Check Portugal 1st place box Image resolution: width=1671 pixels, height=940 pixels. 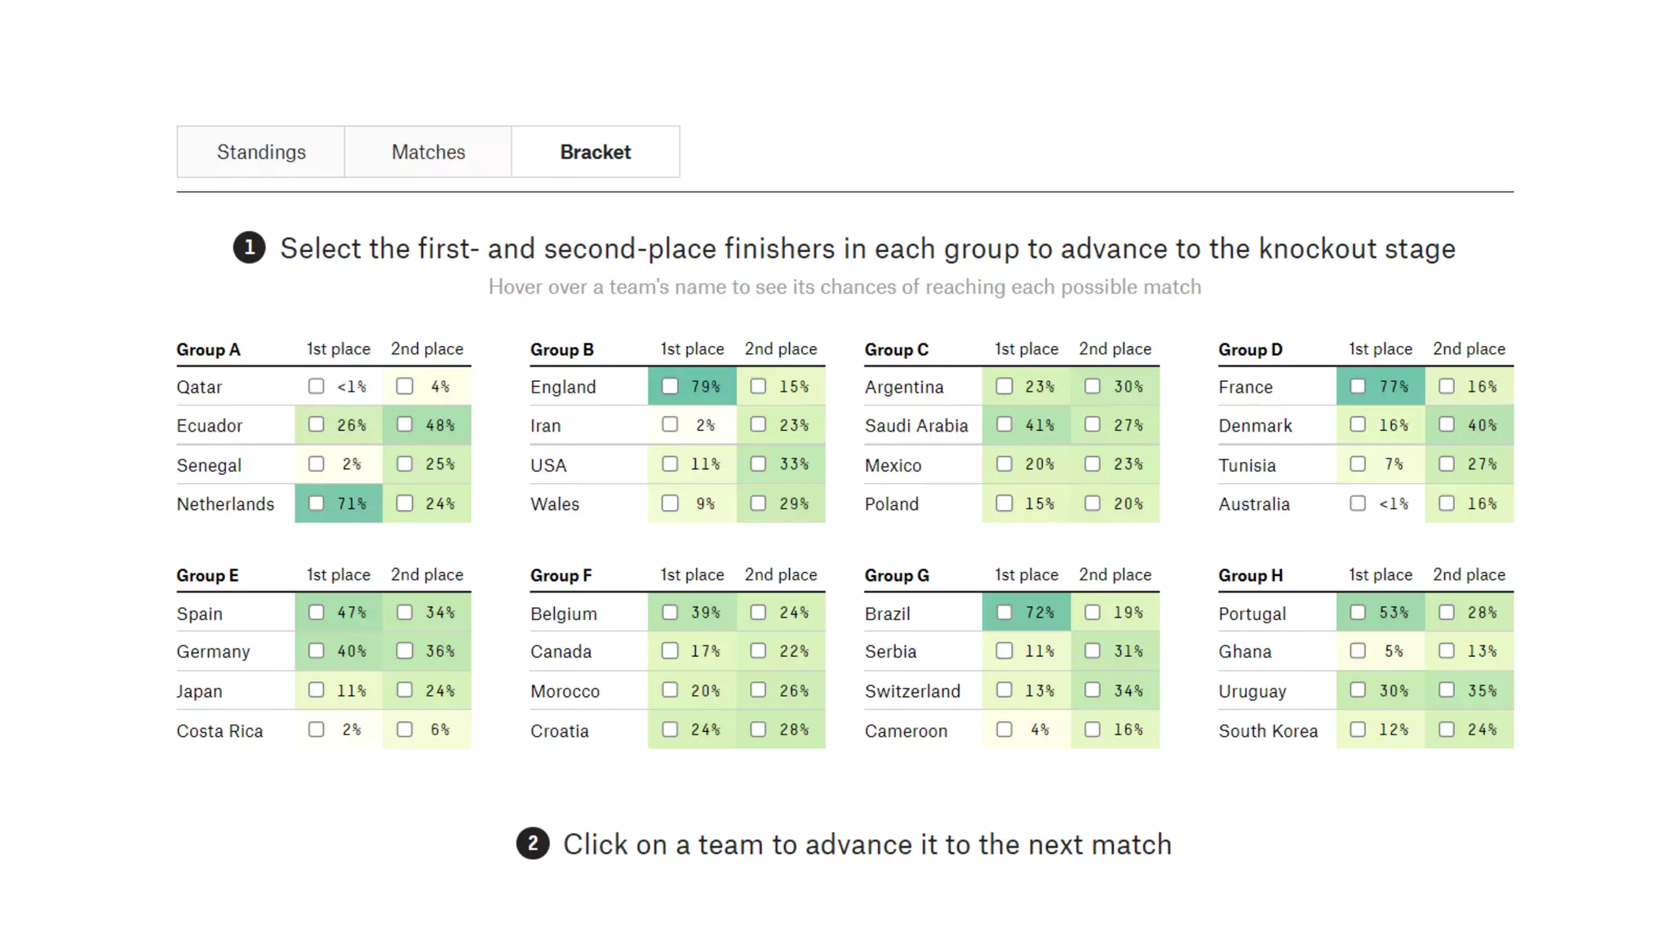point(1358,612)
